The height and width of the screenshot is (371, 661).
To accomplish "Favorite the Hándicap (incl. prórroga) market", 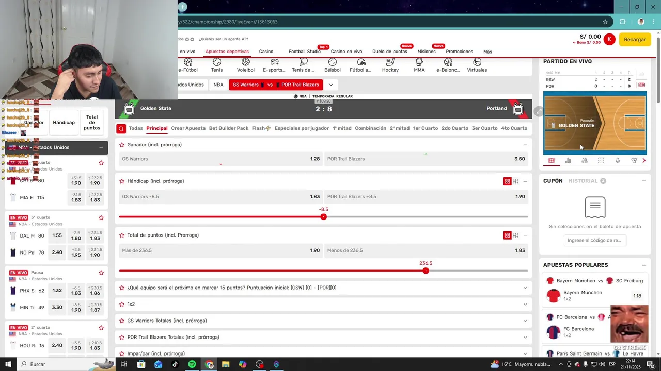I will [x=122, y=181].
